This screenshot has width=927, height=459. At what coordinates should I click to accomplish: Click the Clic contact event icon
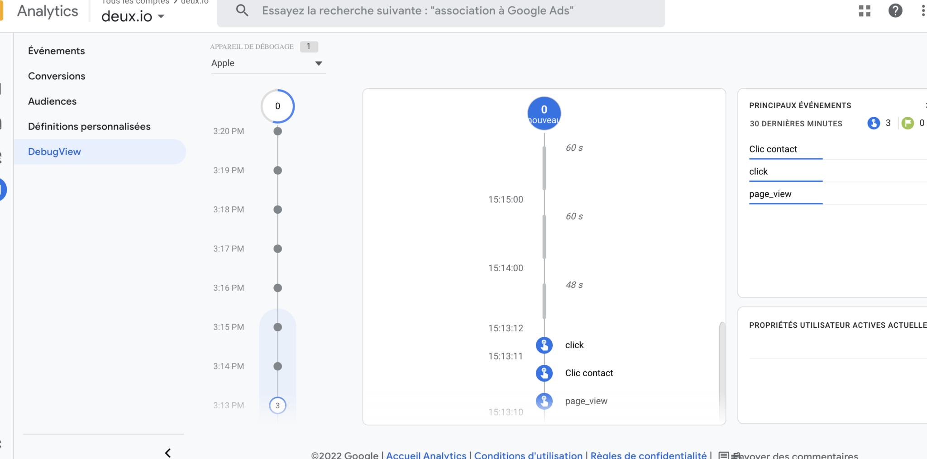click(x=544, y=373)
